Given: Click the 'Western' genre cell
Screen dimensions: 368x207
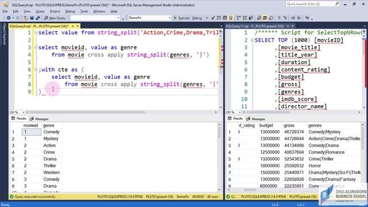Looking at the screenshot, I should (x=51, y=172).
